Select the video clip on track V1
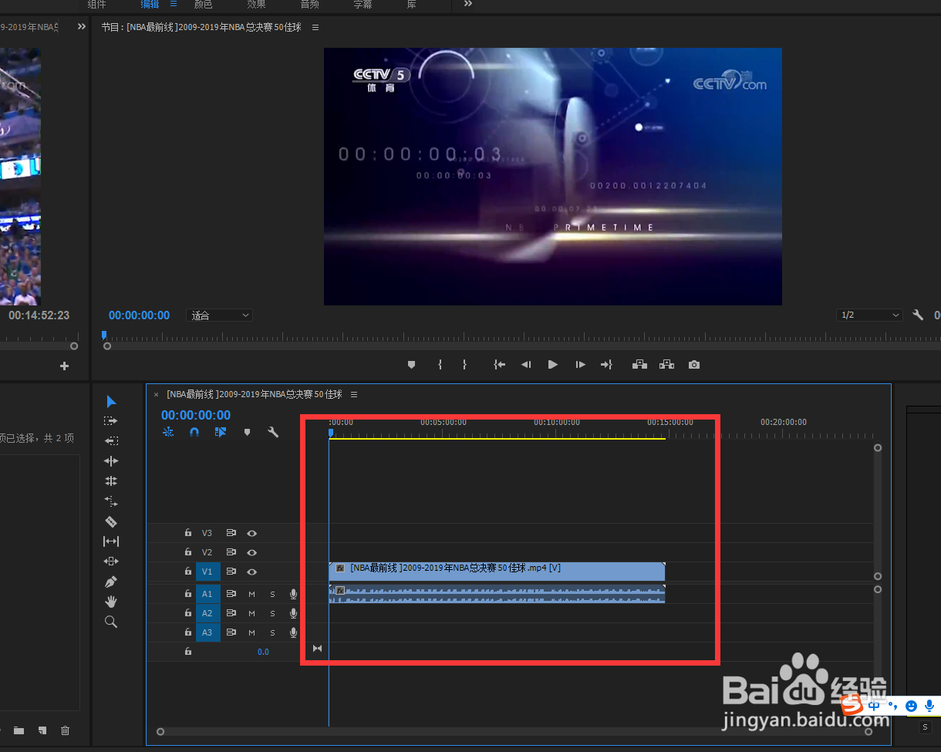The width and height of the screenshot is (941, 752). tap(497, 572)
